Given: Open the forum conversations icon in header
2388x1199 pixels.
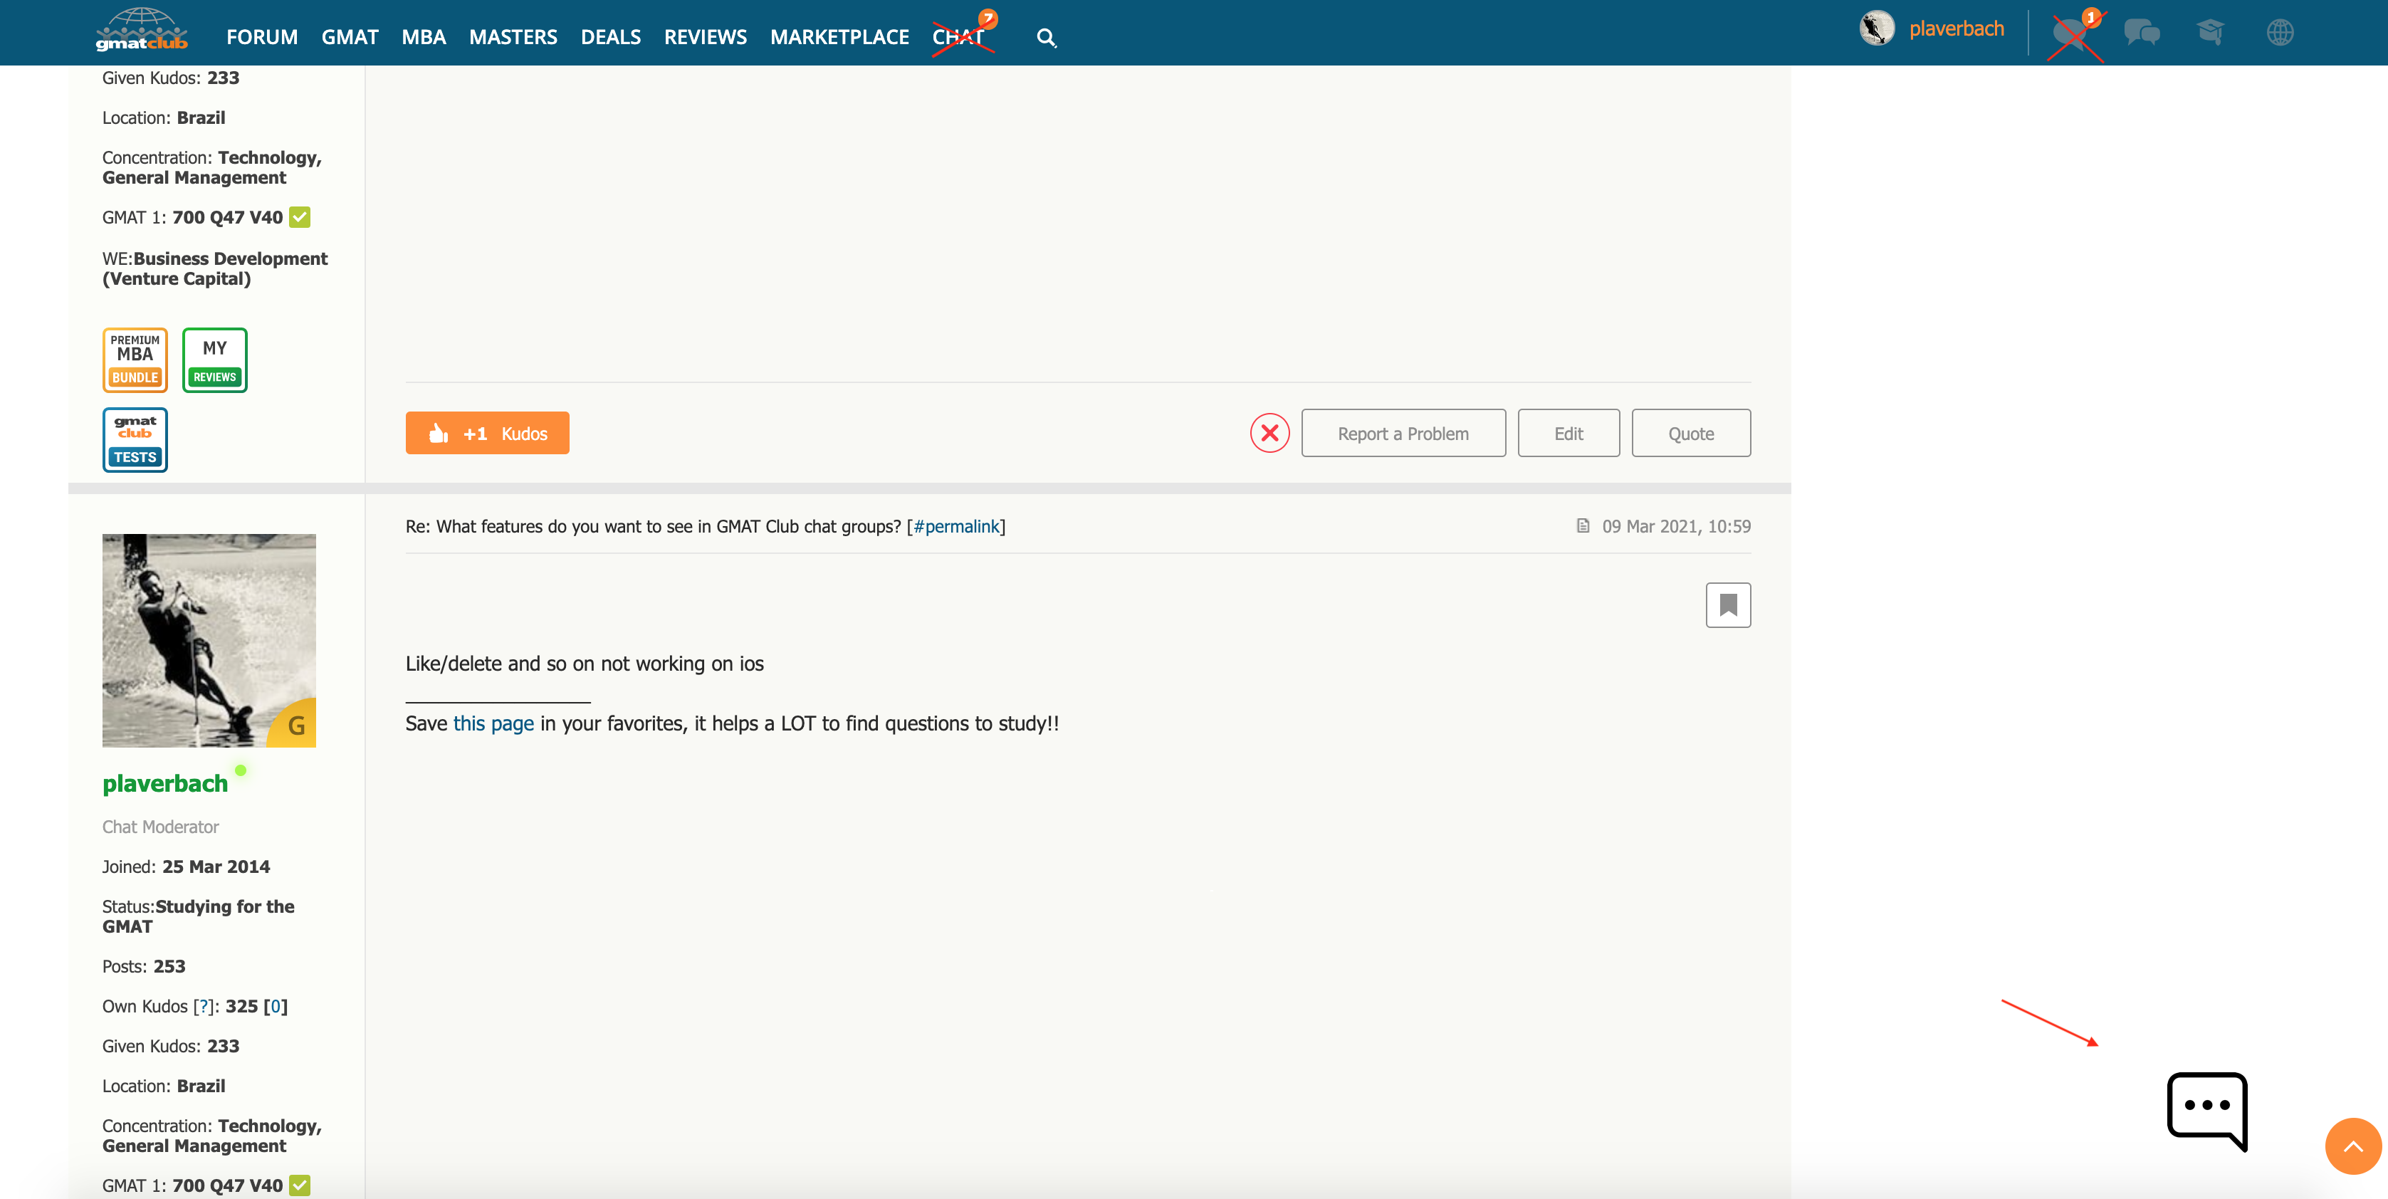Looking at the screenshot, I should click(x=2142, y=33).
